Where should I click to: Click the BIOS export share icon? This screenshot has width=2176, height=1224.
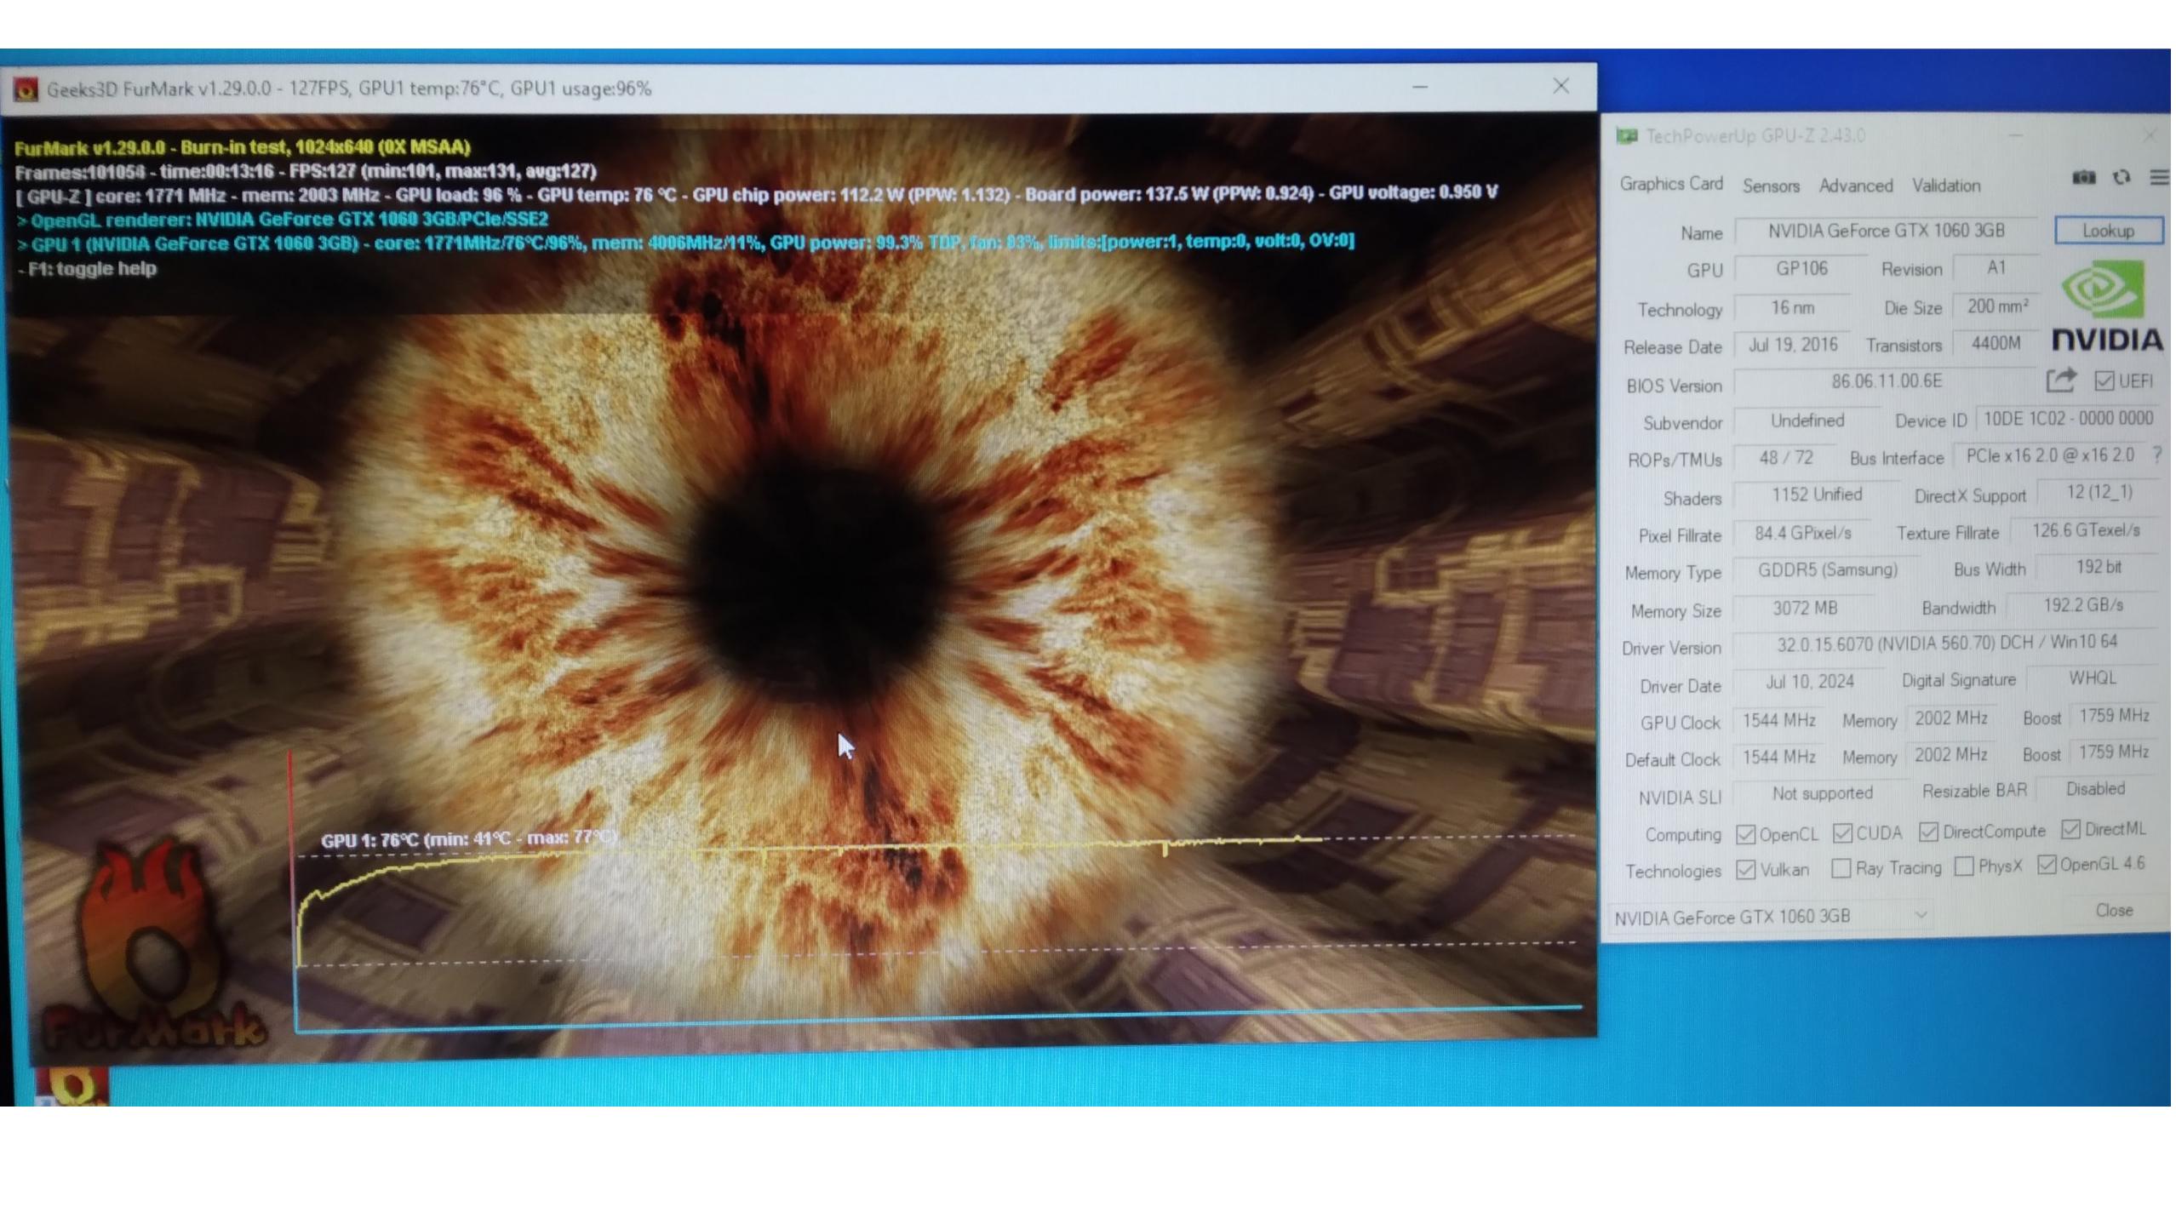click(2060, 380)
